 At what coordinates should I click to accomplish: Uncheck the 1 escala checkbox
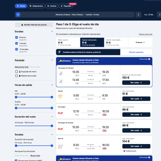17,43
